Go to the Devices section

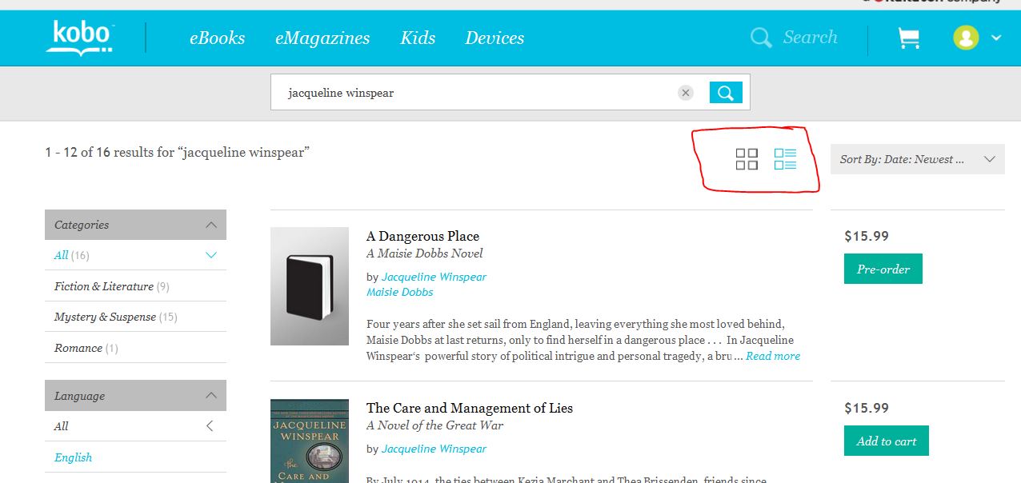tap(494, 38)
